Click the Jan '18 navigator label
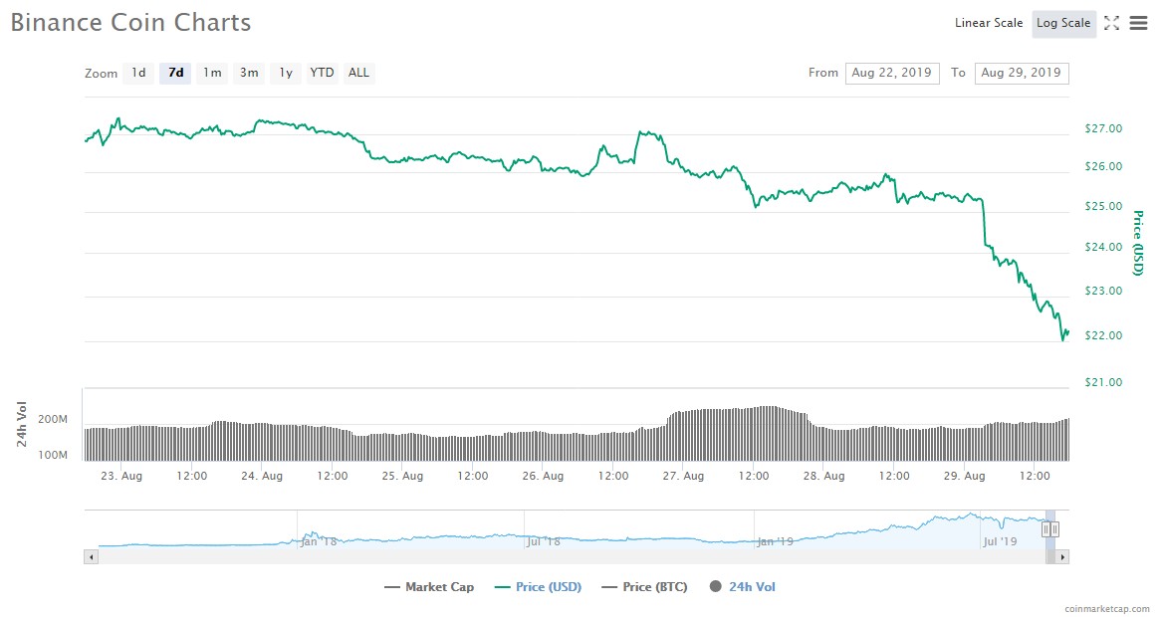Image resolution: width=1160 pixels, height=617 pixels. coord(319,541)
